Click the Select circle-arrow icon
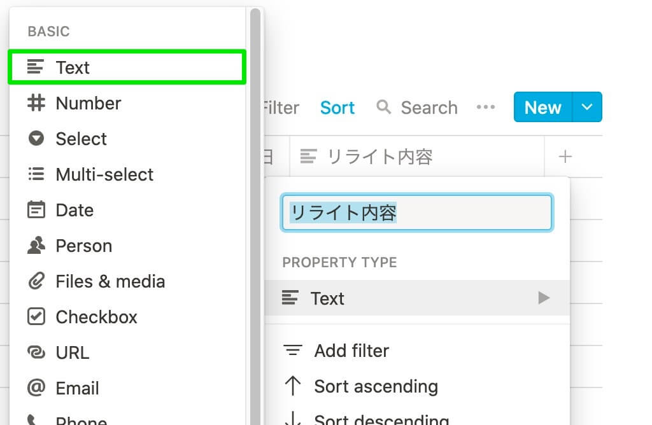 36,138
